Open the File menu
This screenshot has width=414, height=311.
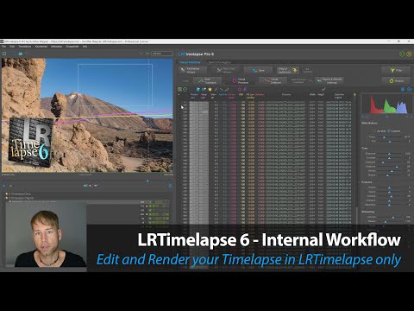(x=4, y=47)
